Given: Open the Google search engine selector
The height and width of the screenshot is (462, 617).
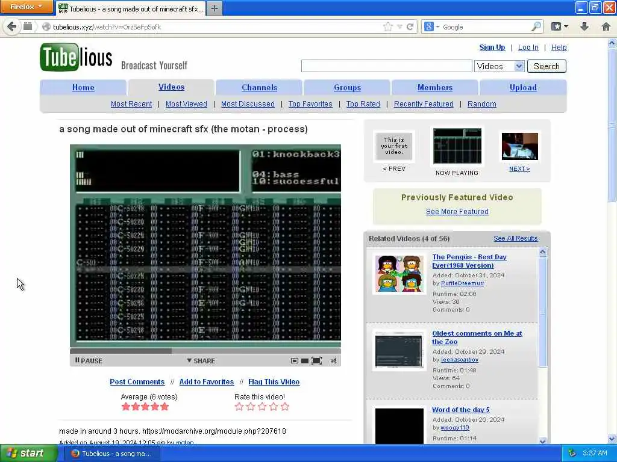Looking at the screenshot, I should [x=431, y=26].
